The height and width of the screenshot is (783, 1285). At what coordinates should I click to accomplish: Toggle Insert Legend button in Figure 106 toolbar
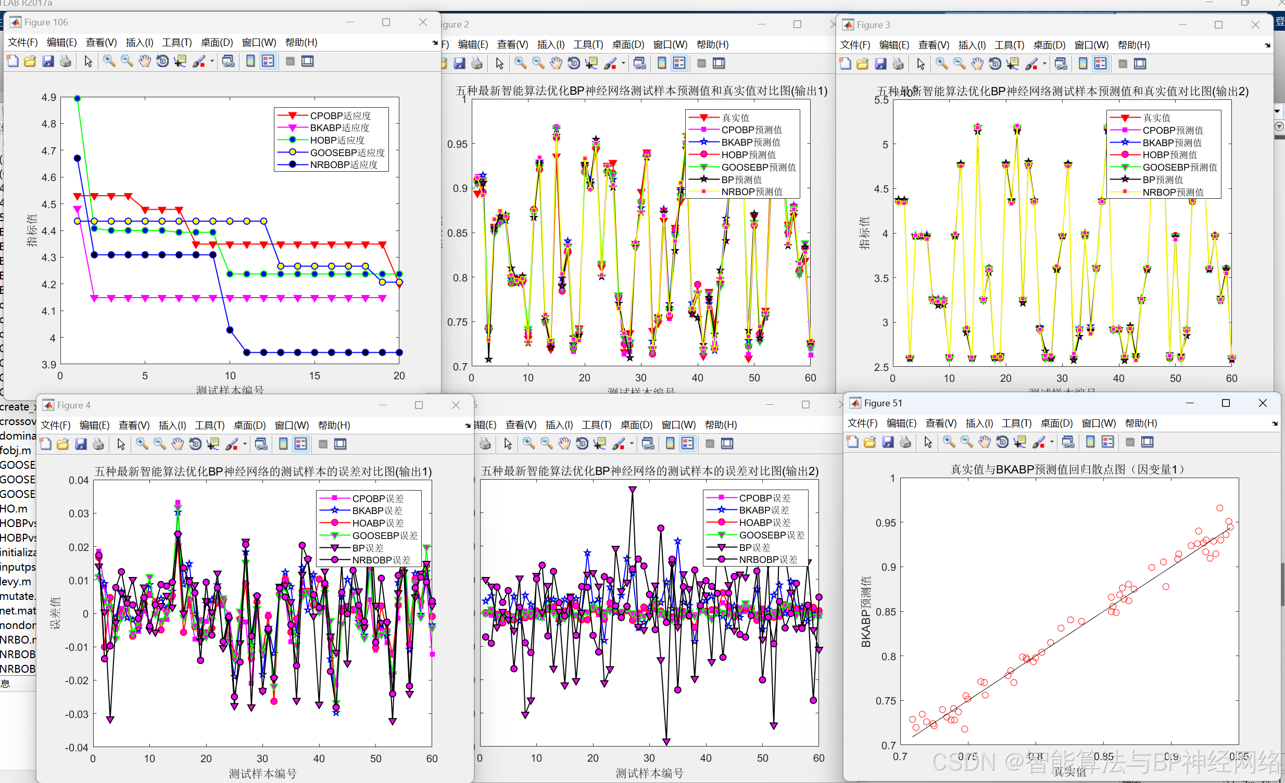pyautogui.click(x=268, y=61)
